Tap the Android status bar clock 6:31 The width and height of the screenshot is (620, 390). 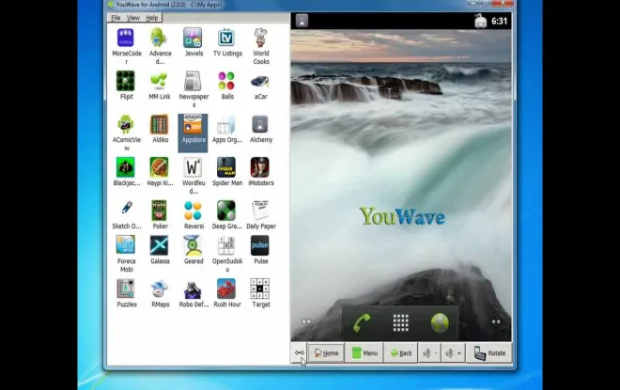click(499, 21)
